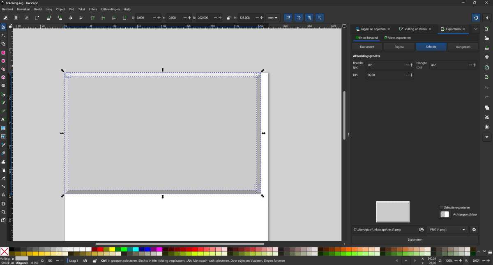Image resolution: width=493 pixels, height=265 pixels.
Task: Choose the Ellipse tool
Action: pos(3,61)
